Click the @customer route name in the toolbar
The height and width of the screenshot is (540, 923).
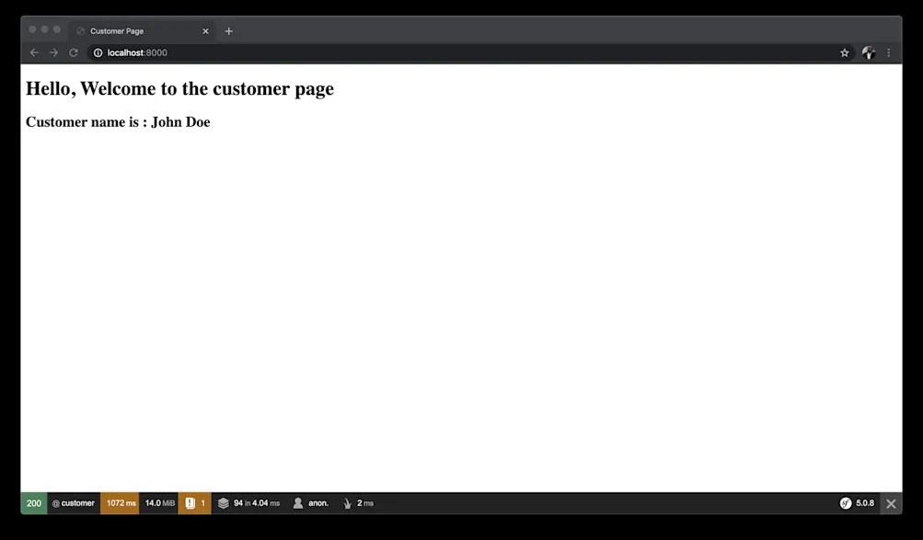tap(73, 503)
